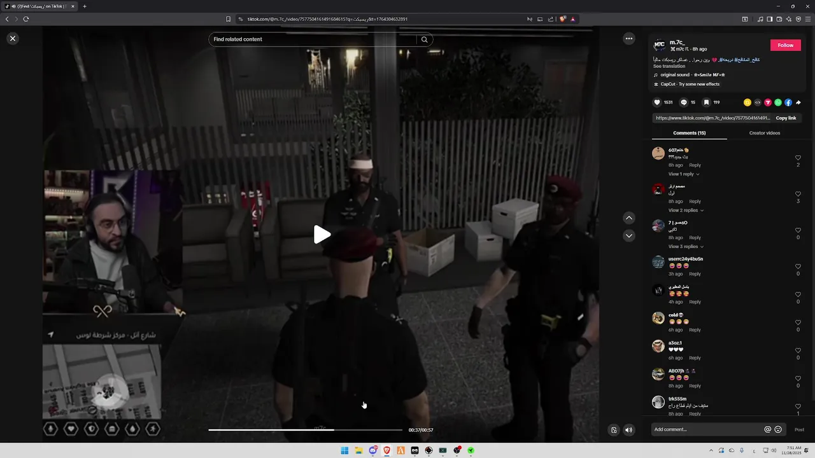Viewport: 815px width, 458px height.
Task: Click the Post comment button
Action: pyautogui.click(x=799, y=429)
